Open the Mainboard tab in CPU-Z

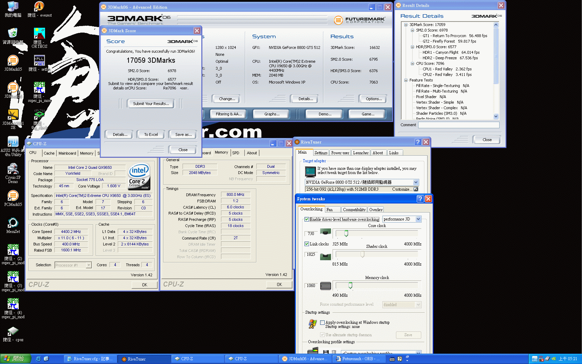[67, 153]
